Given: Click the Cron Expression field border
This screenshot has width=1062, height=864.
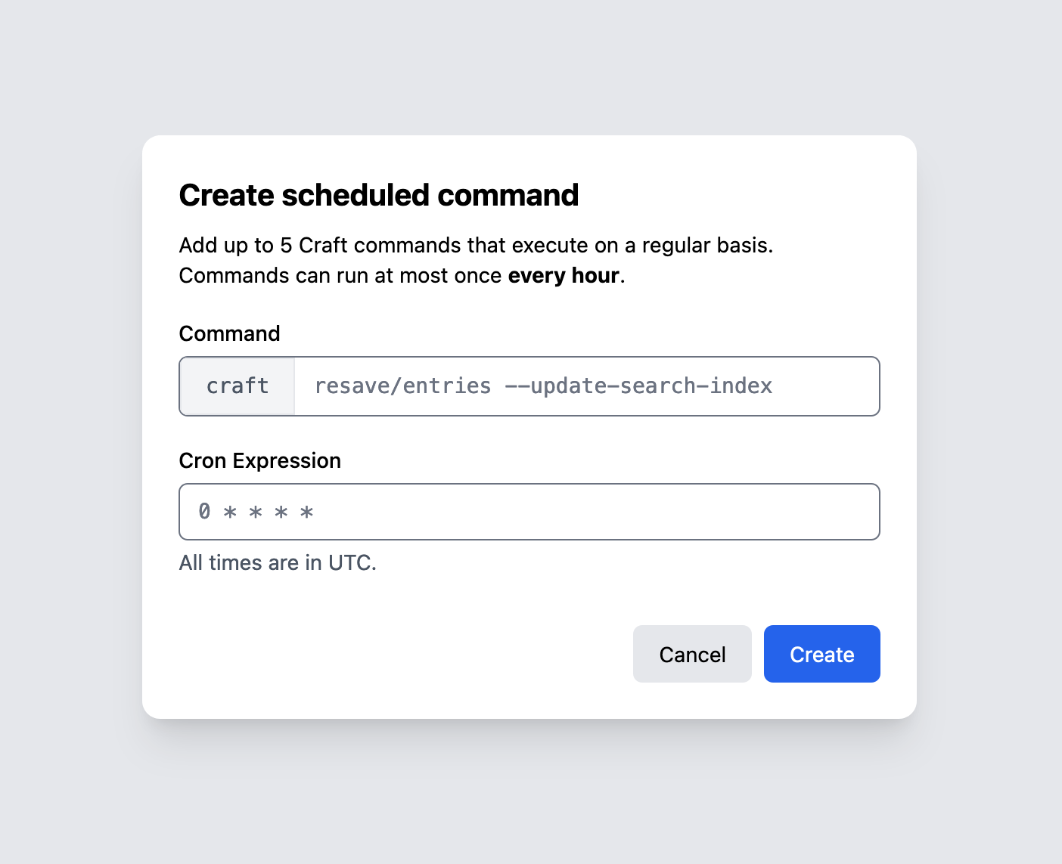Looking at the screenshot, I should tap(529, 485).
